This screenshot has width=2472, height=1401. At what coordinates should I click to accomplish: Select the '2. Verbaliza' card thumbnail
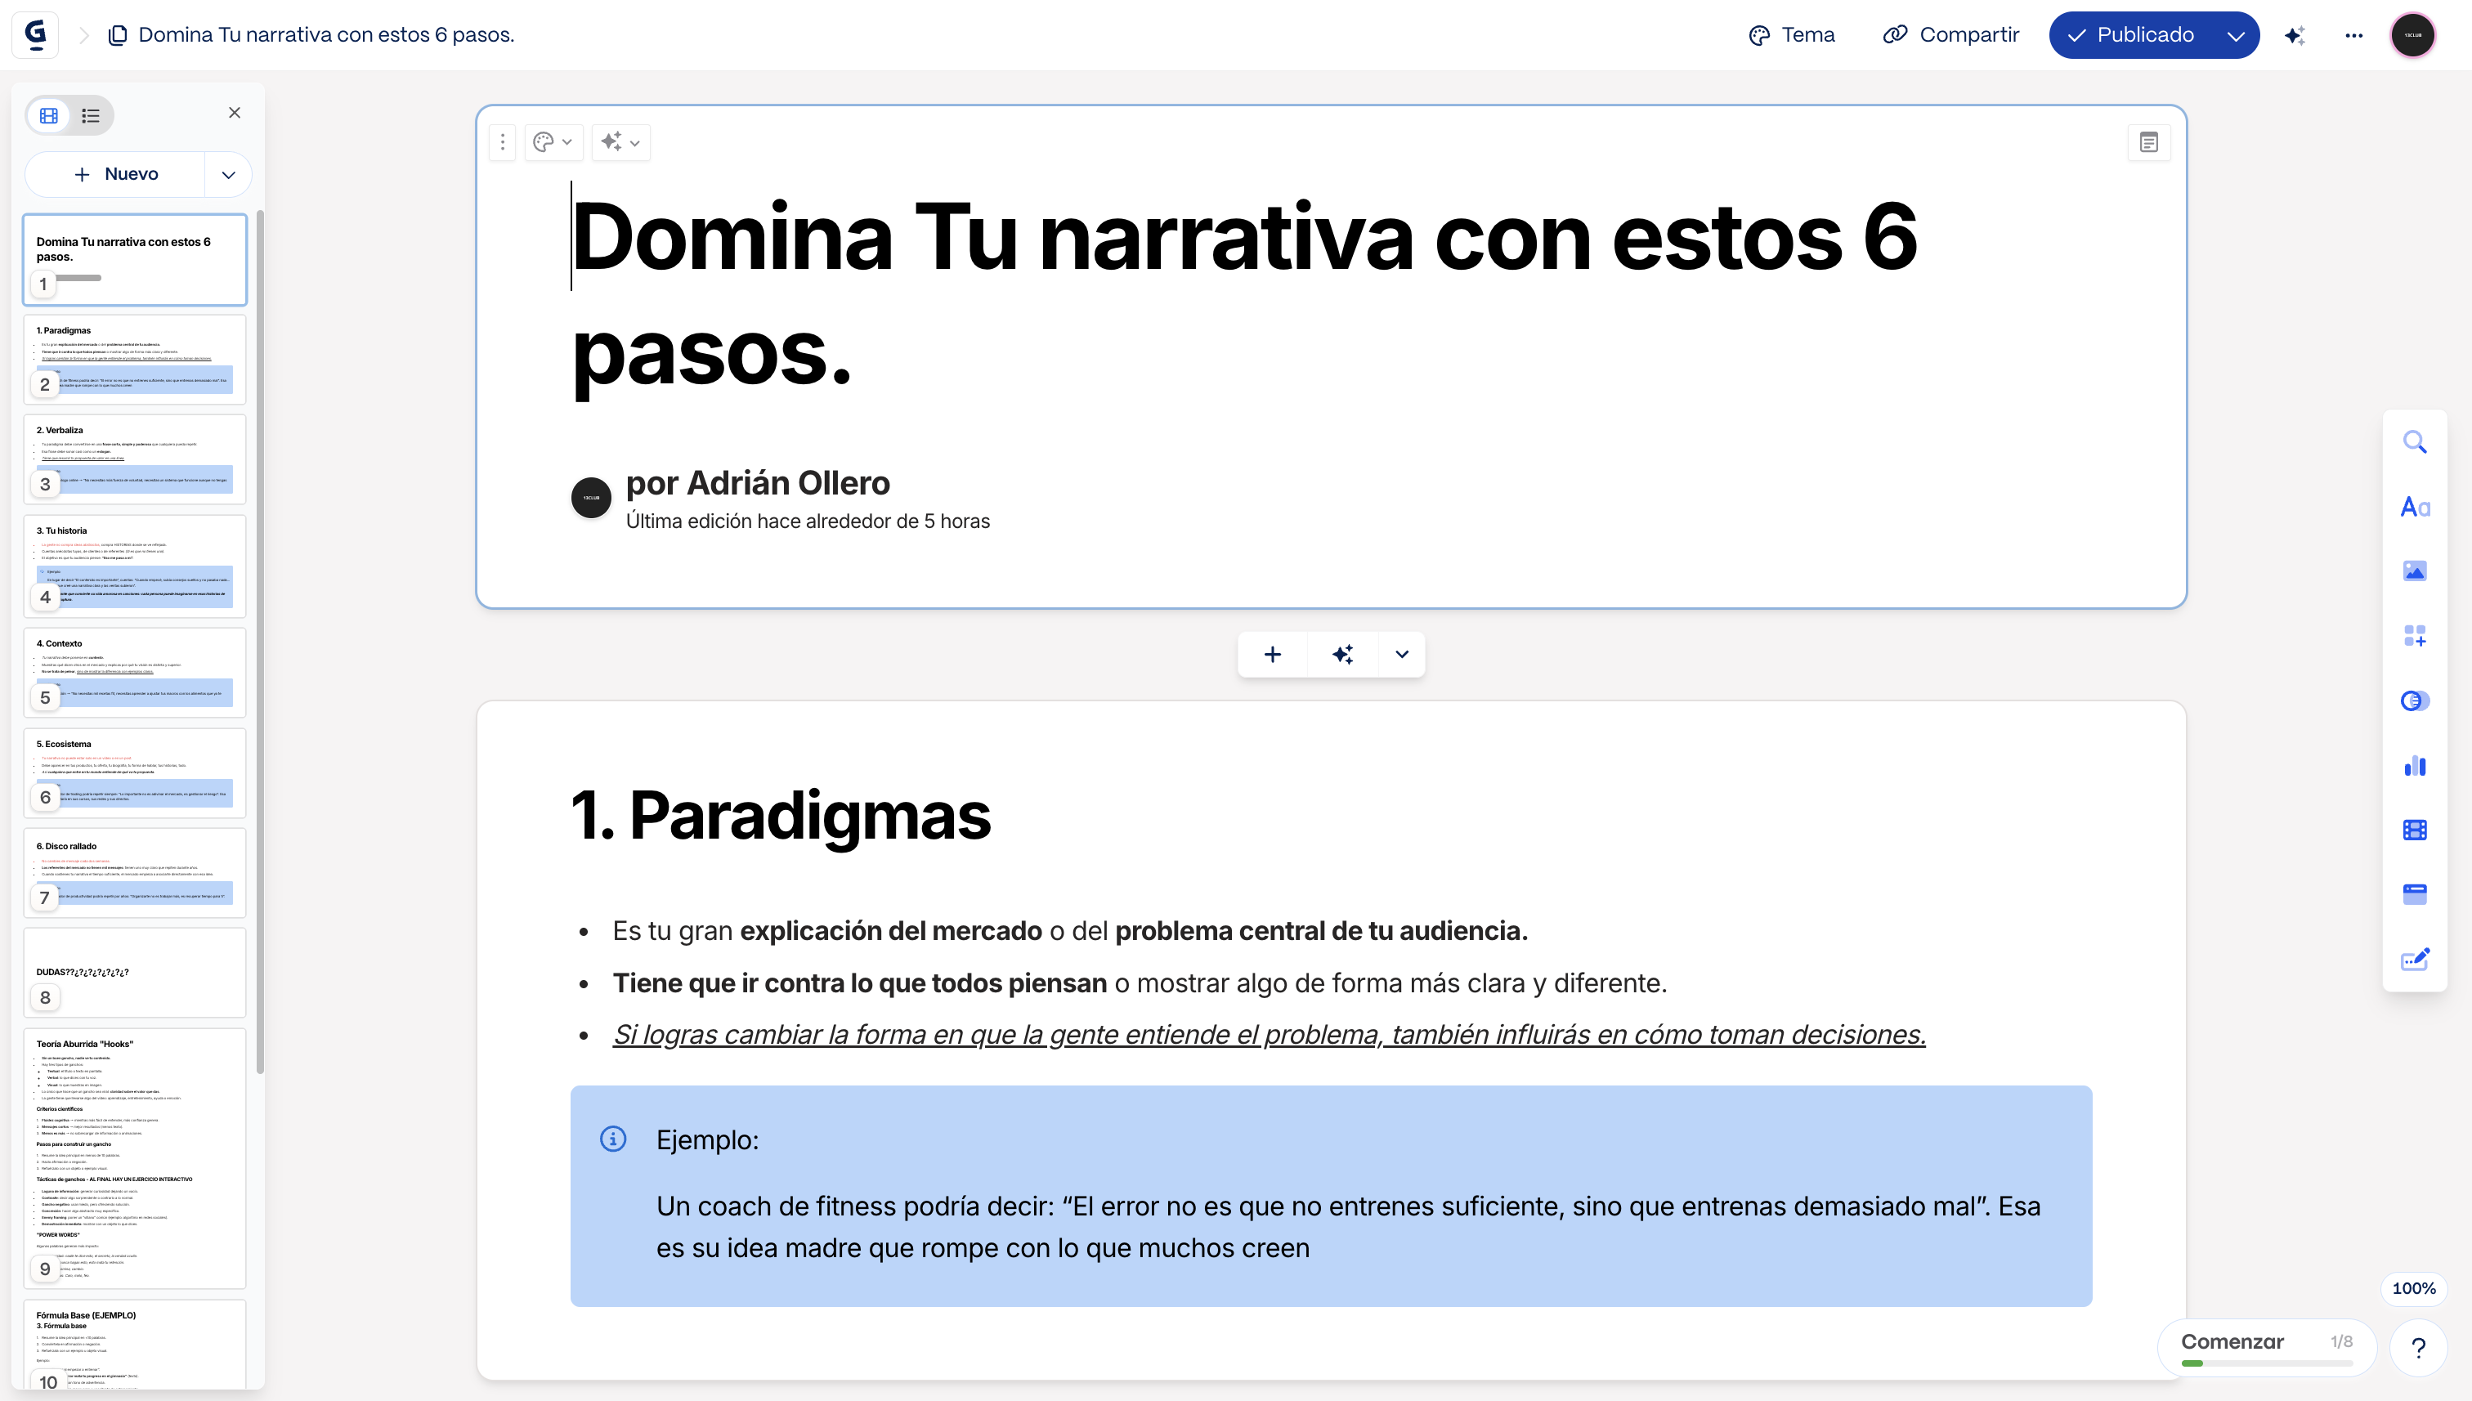[x=135, y=459]
